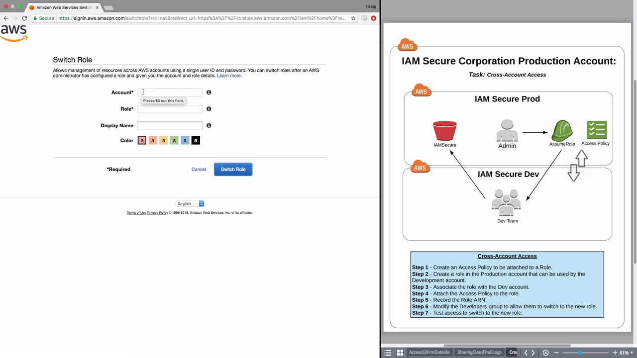Click the gray extension icon beside the star
This screenshot has width=637, height=358.
point(364,18)
